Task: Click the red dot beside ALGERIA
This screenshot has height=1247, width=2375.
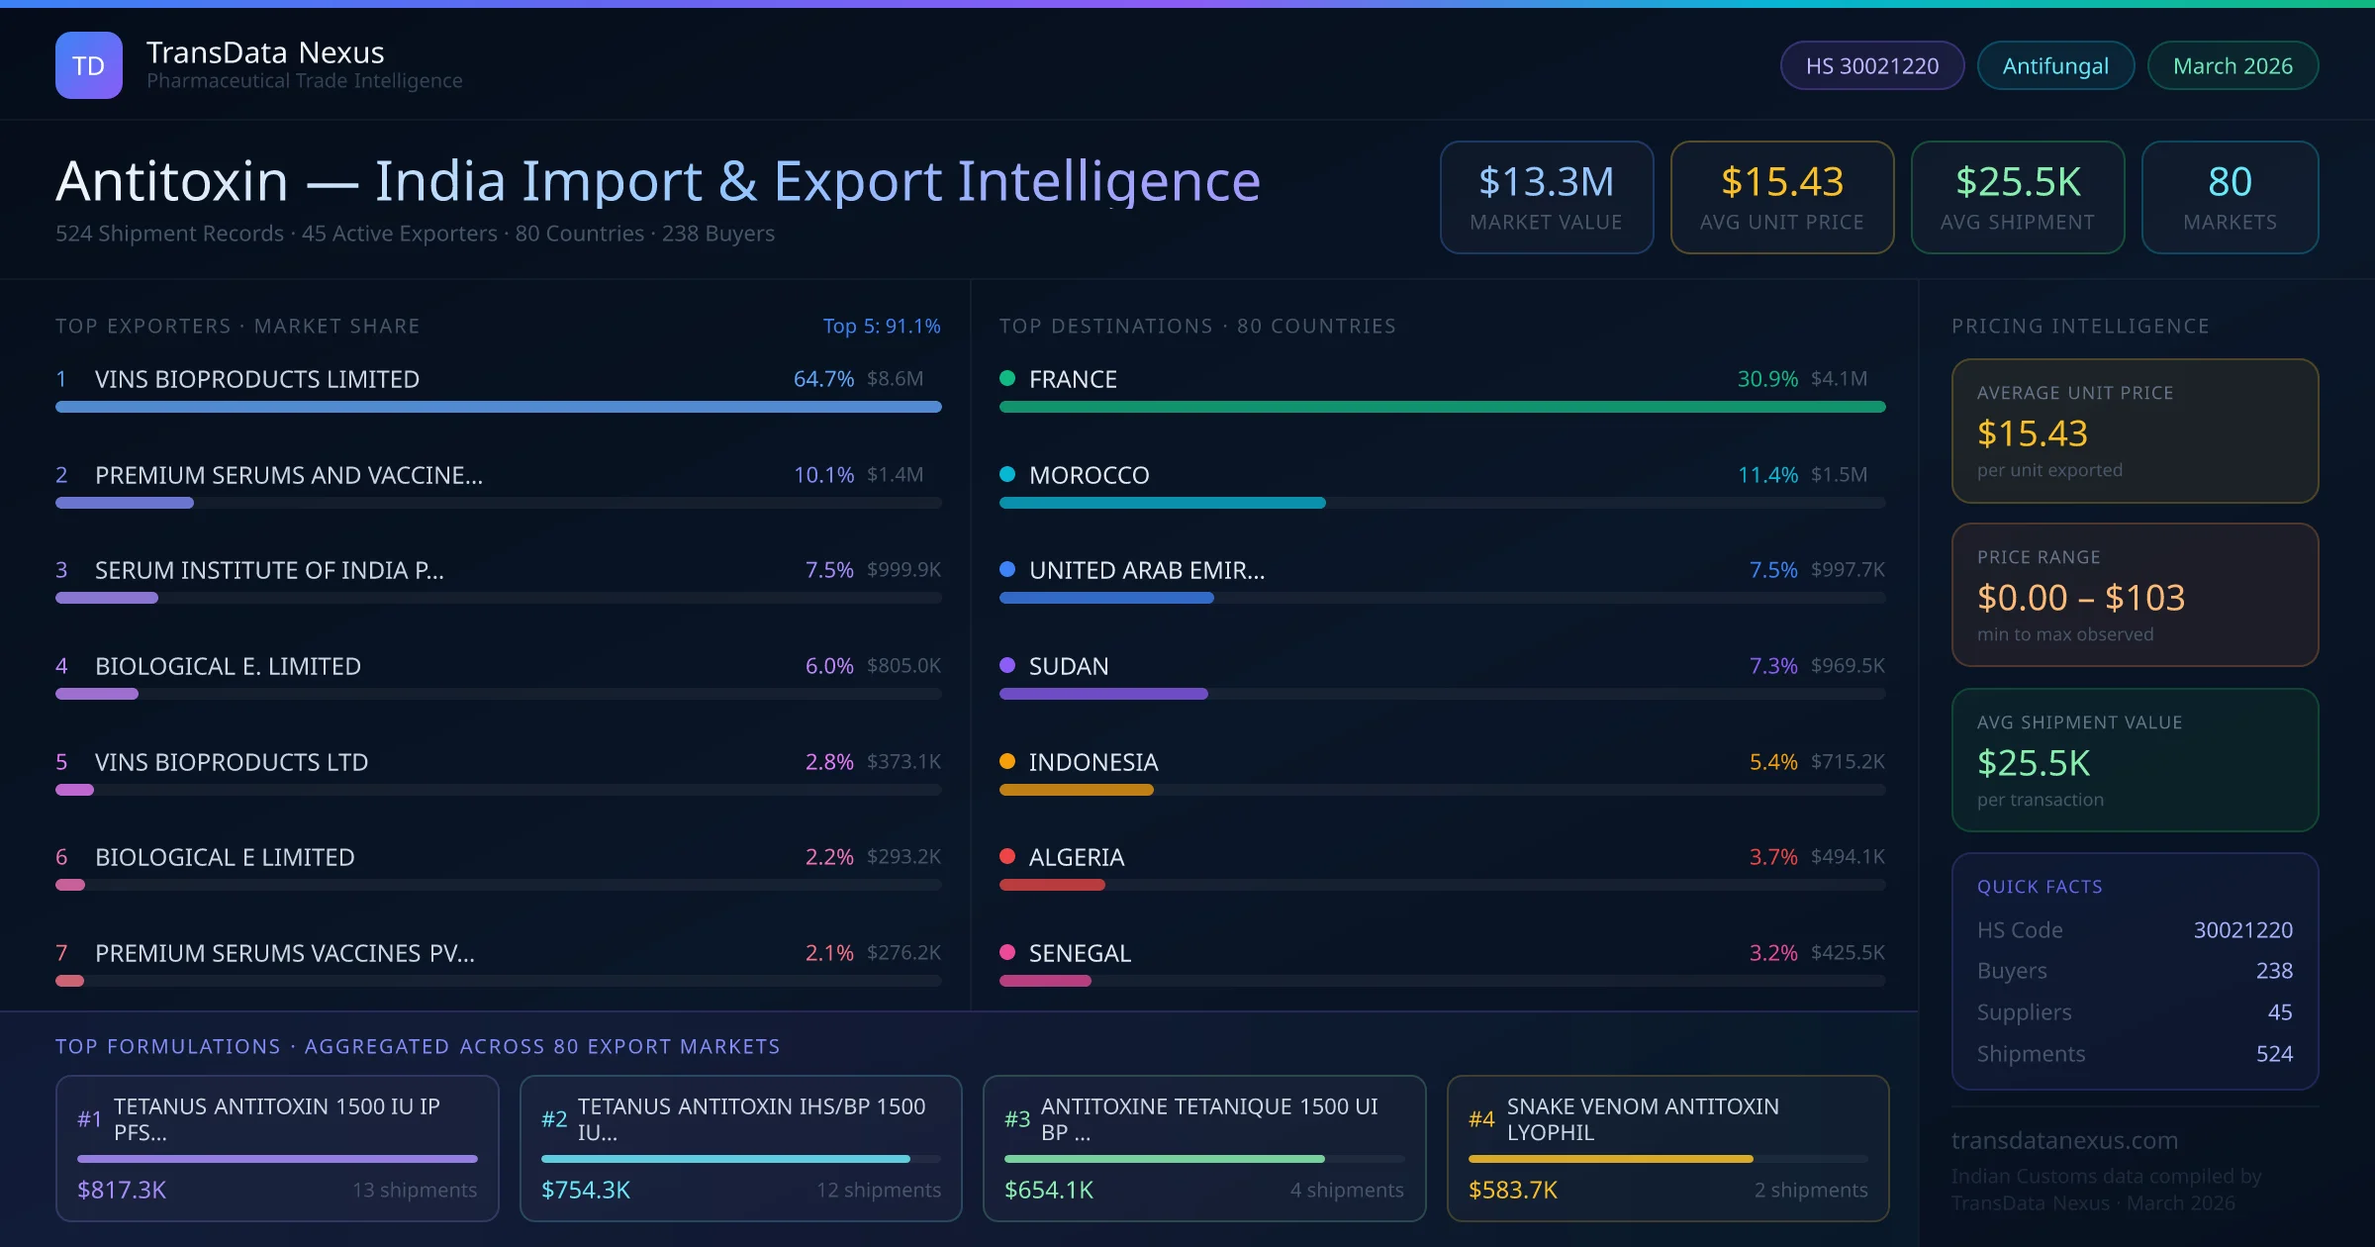Action: pyautogui.click(x=1006, y=857)
